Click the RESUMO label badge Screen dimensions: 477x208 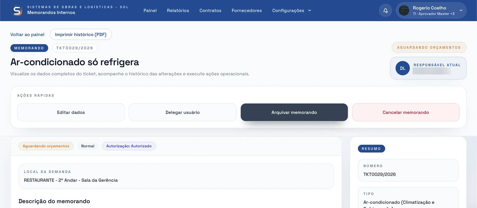coord(371,149)
